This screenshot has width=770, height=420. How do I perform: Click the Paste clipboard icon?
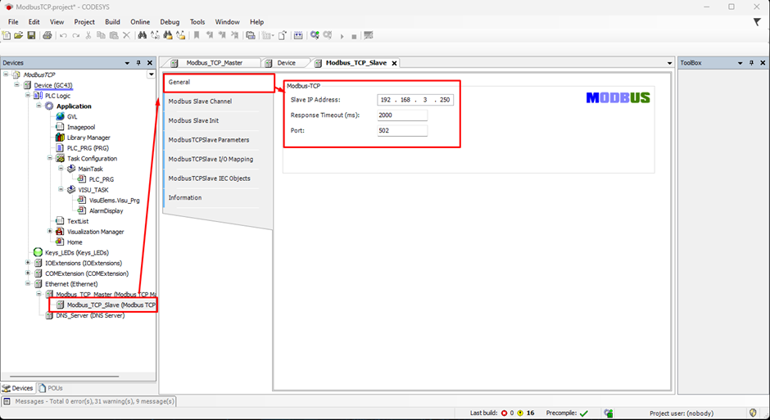pos(114,35)
